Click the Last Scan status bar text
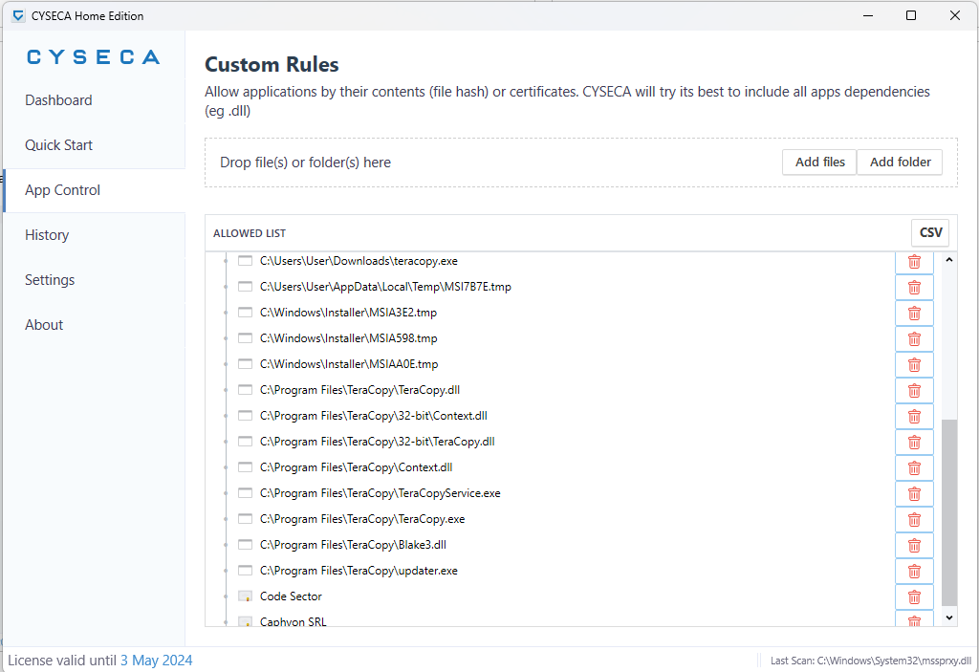 [870, 661]
